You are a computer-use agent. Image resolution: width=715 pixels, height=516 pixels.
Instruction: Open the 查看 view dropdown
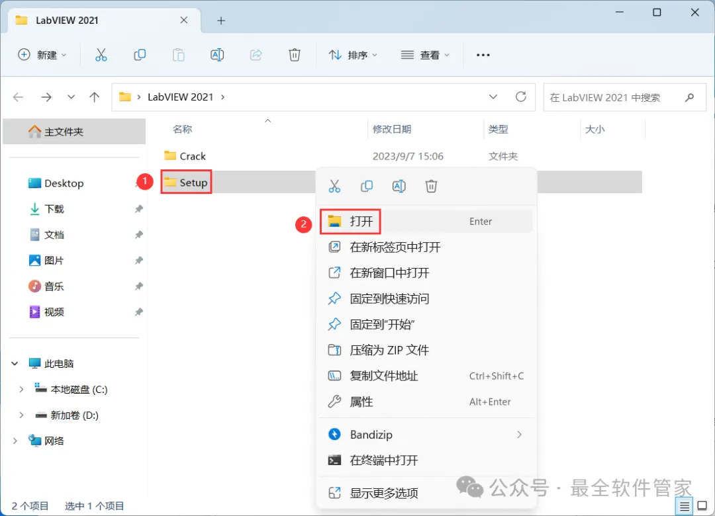point(425,55)
